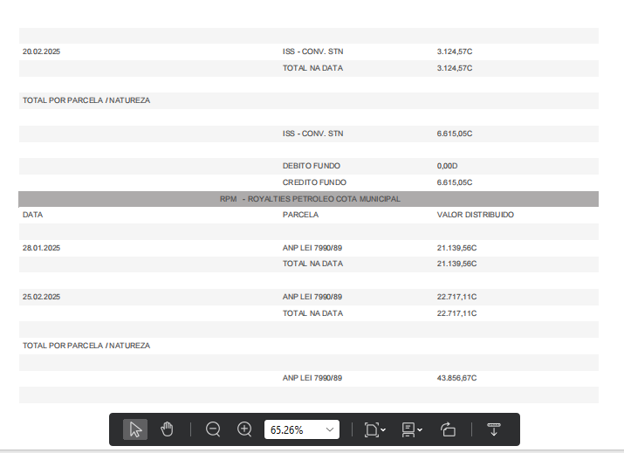Image resolution: width=624 pixels, height=453 pixels.
Task: Select the date 20.02.2025
Action: tap(41, 51)
